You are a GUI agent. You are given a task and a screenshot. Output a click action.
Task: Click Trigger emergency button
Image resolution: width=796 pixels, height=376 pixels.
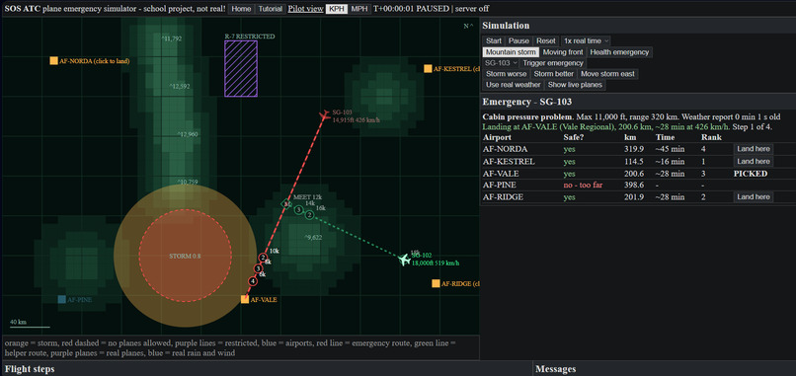(x=553, y=63)
